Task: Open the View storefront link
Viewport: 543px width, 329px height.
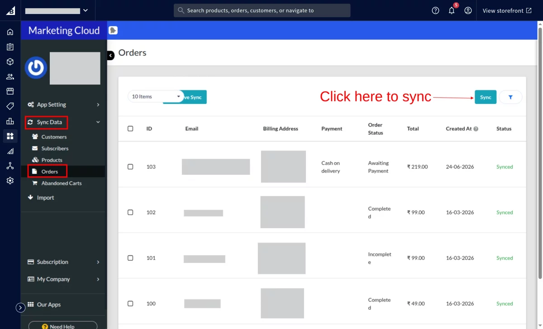Action: 507,10
